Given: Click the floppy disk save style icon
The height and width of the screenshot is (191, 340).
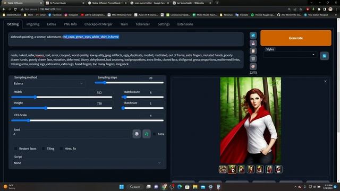Looking at the screenshot, I should [253, 43].
